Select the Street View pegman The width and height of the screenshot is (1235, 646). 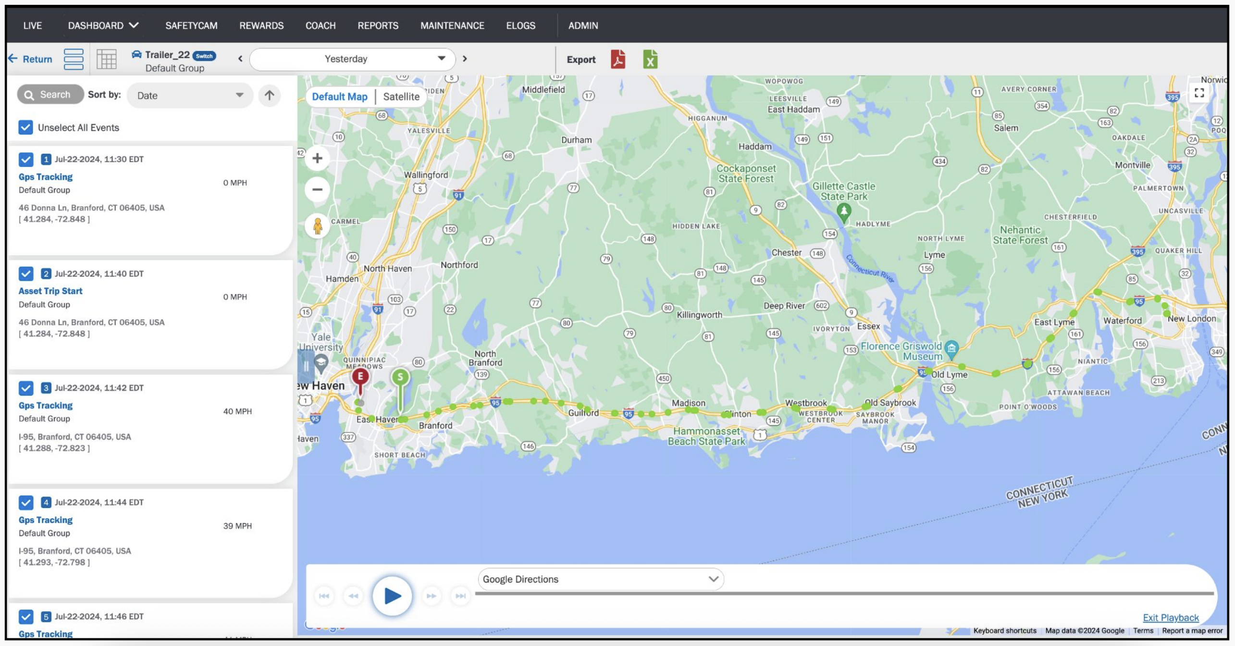(317, 225)
